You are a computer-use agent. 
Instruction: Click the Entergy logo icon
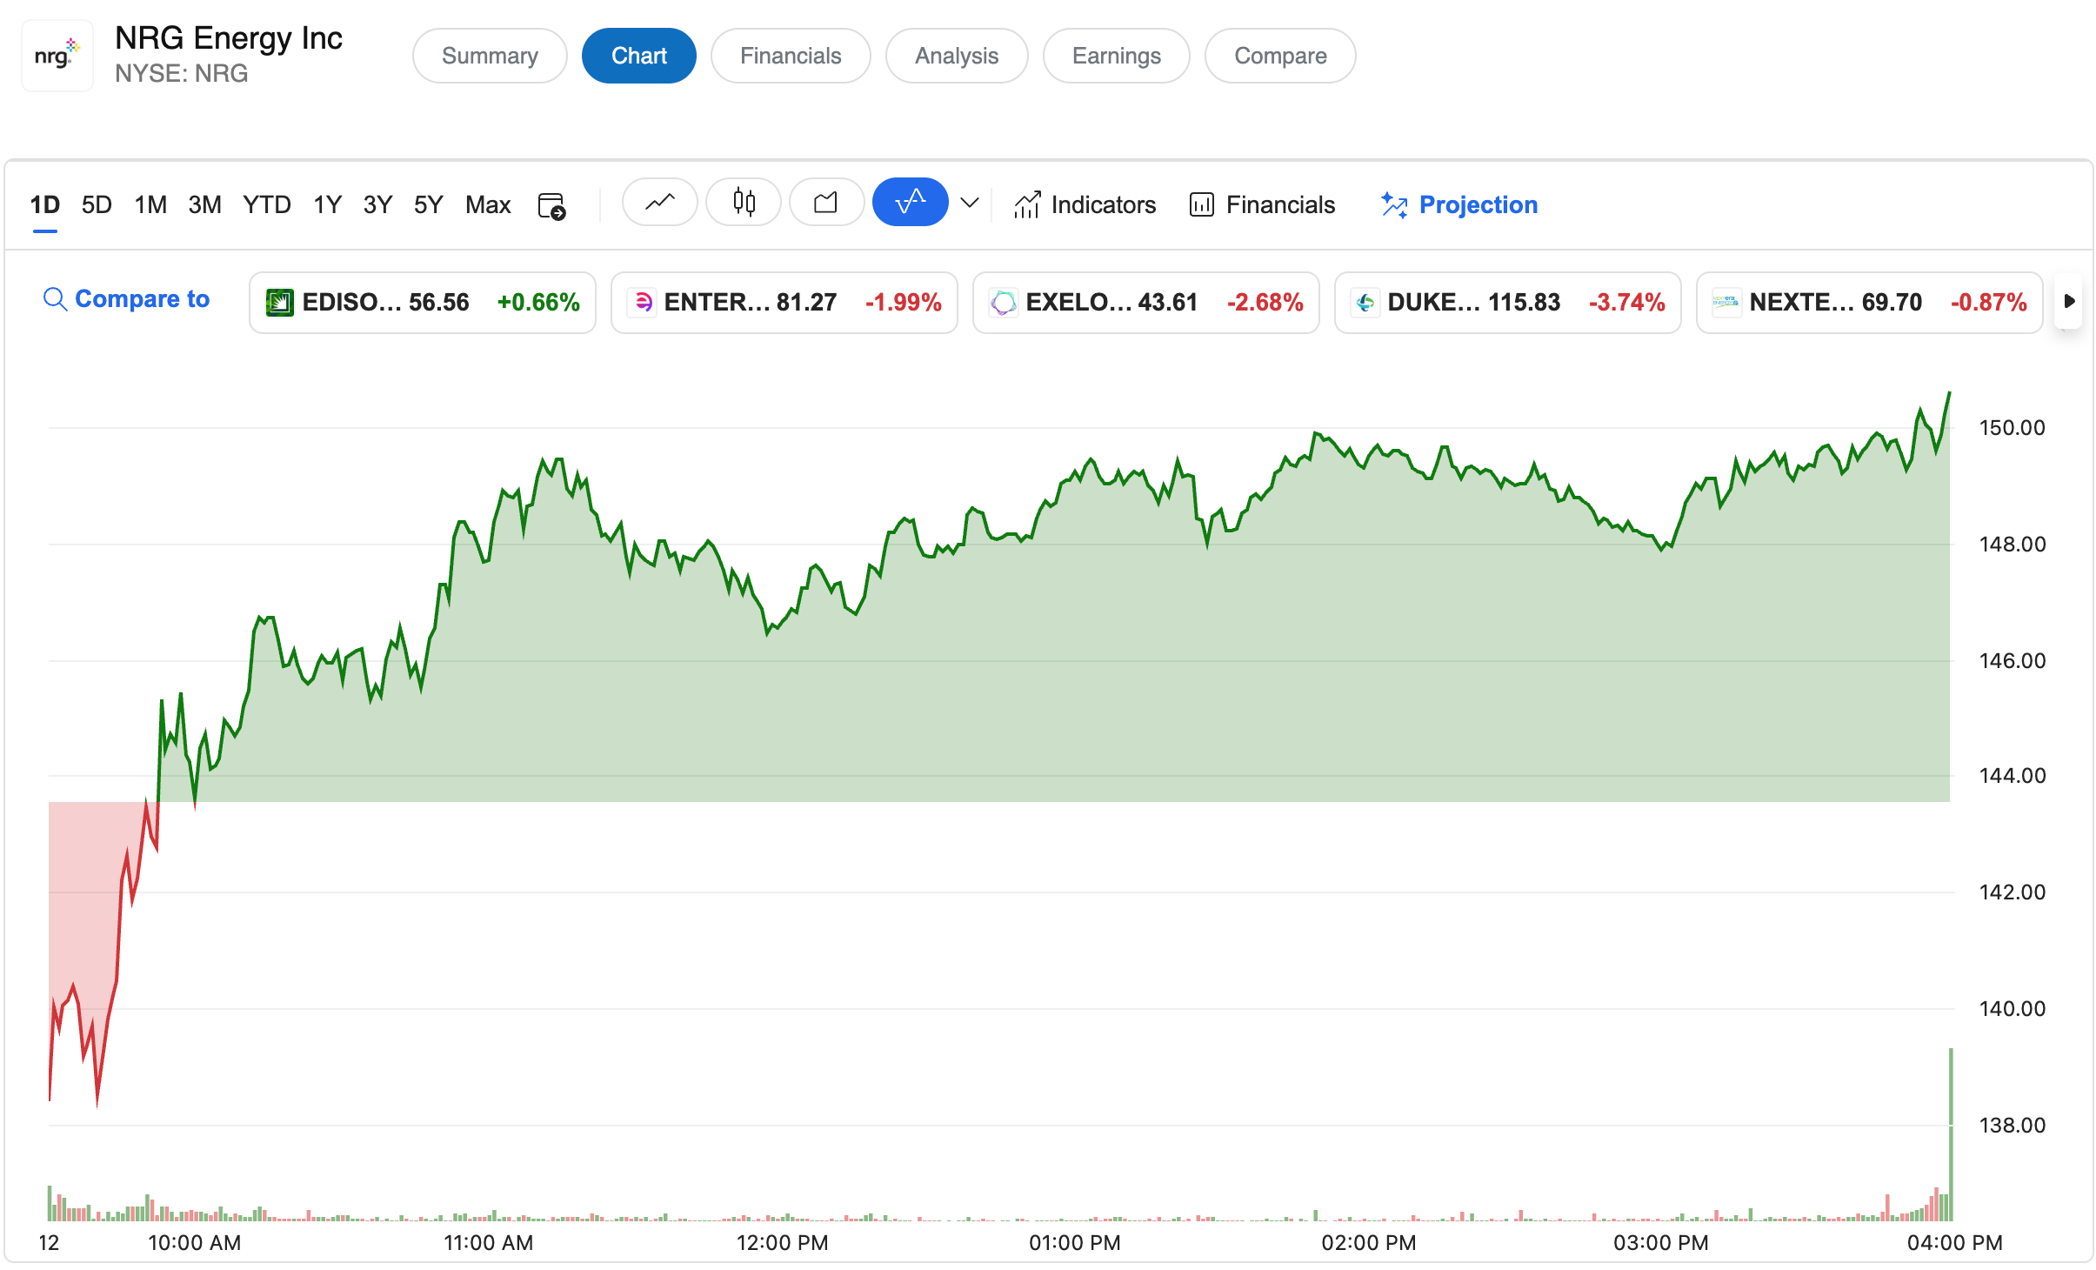click(x=643, y=303)
